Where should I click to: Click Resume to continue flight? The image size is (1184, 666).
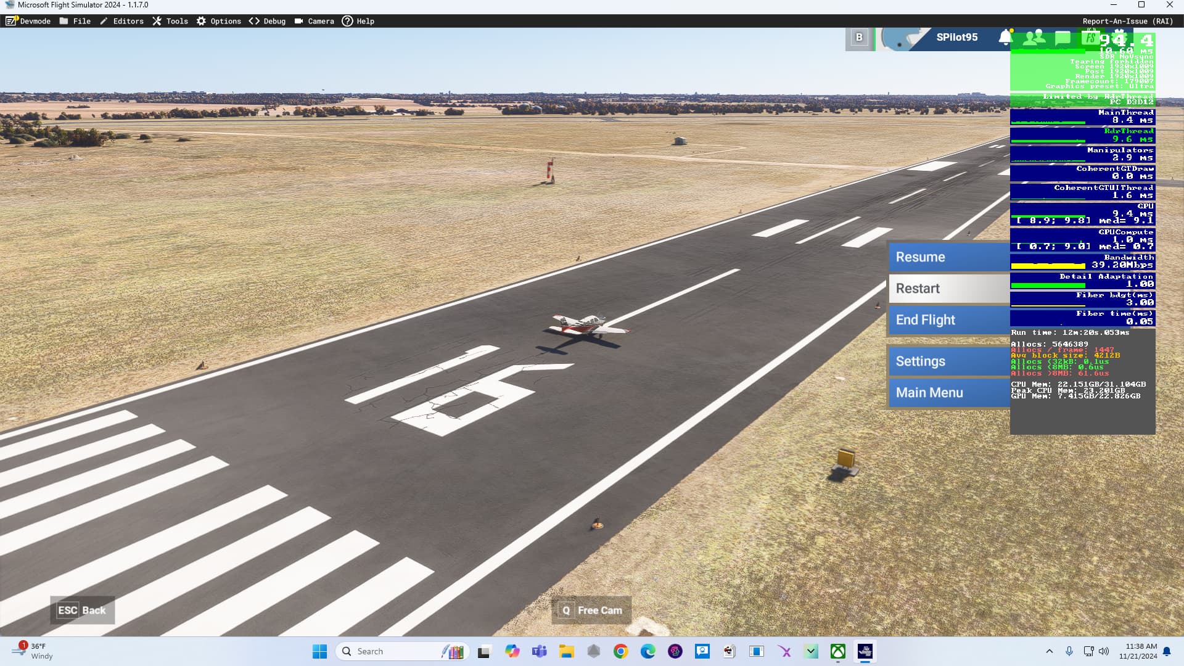(948, 257)
